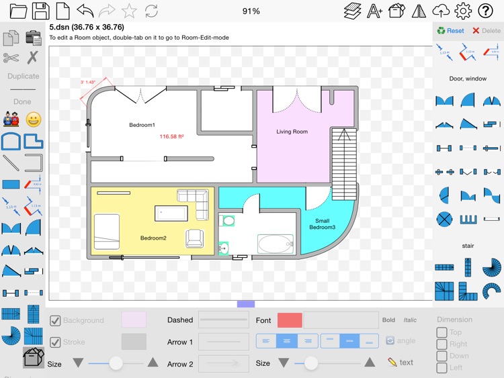Save the design with the floppy disk icon

[x=41, y=11]
